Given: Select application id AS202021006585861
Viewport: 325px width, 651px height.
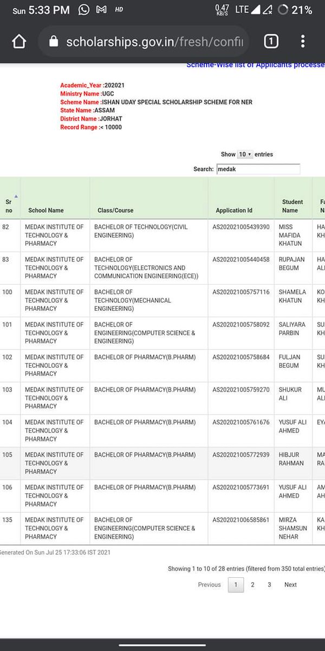Looking at the screenshot, I should click(240, 520).
